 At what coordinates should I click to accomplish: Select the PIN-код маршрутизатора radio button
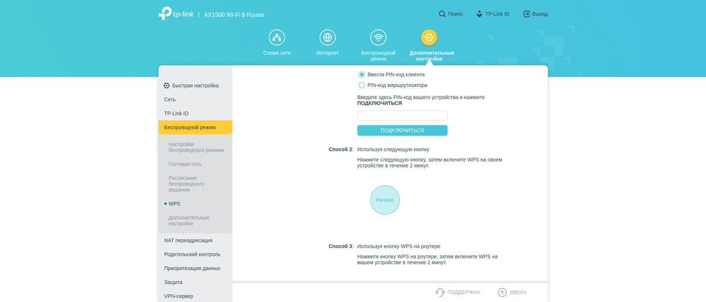pyautogui.click(x=362, y=85)
